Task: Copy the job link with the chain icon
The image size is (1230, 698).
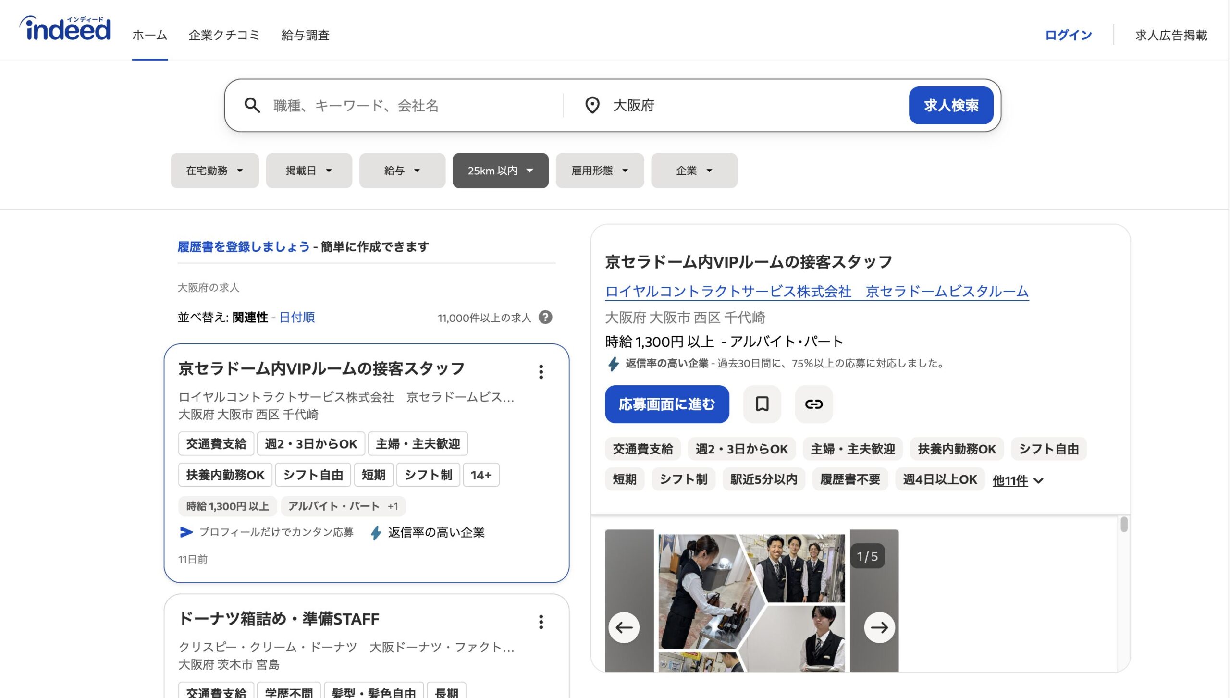Action: (813, 404)
